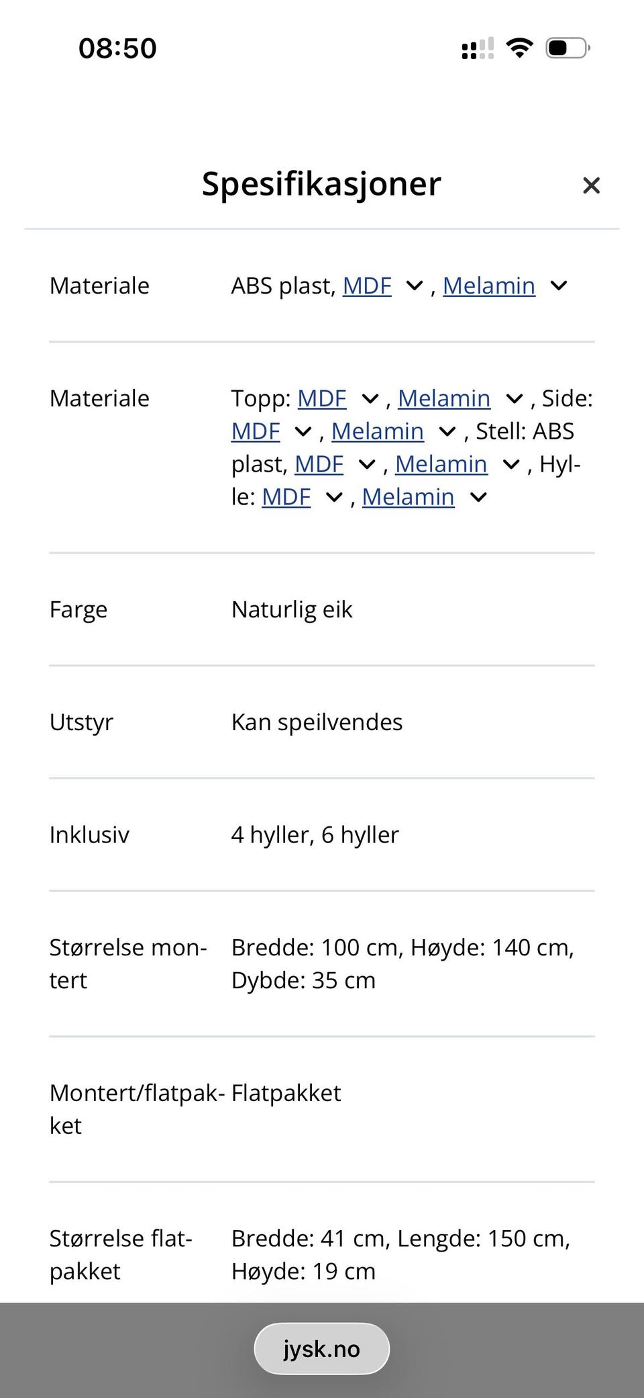Tap the cellular signal strength icon
Viewport: 644px width, 1398px height.
pyautogui.click(x=476, y=46)
